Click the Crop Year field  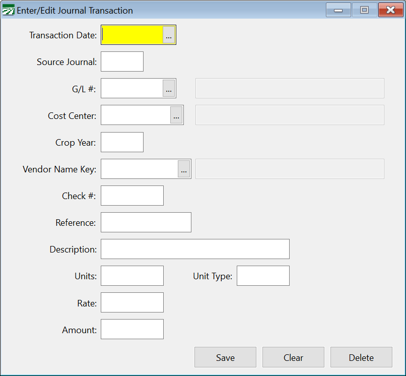(x=122, y=142)
